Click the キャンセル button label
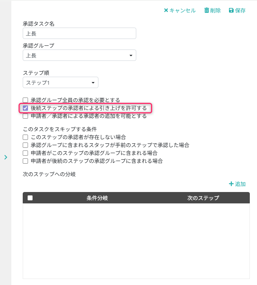Image resolution: width=257 pixels, height=285 pixels. point(182,11)
